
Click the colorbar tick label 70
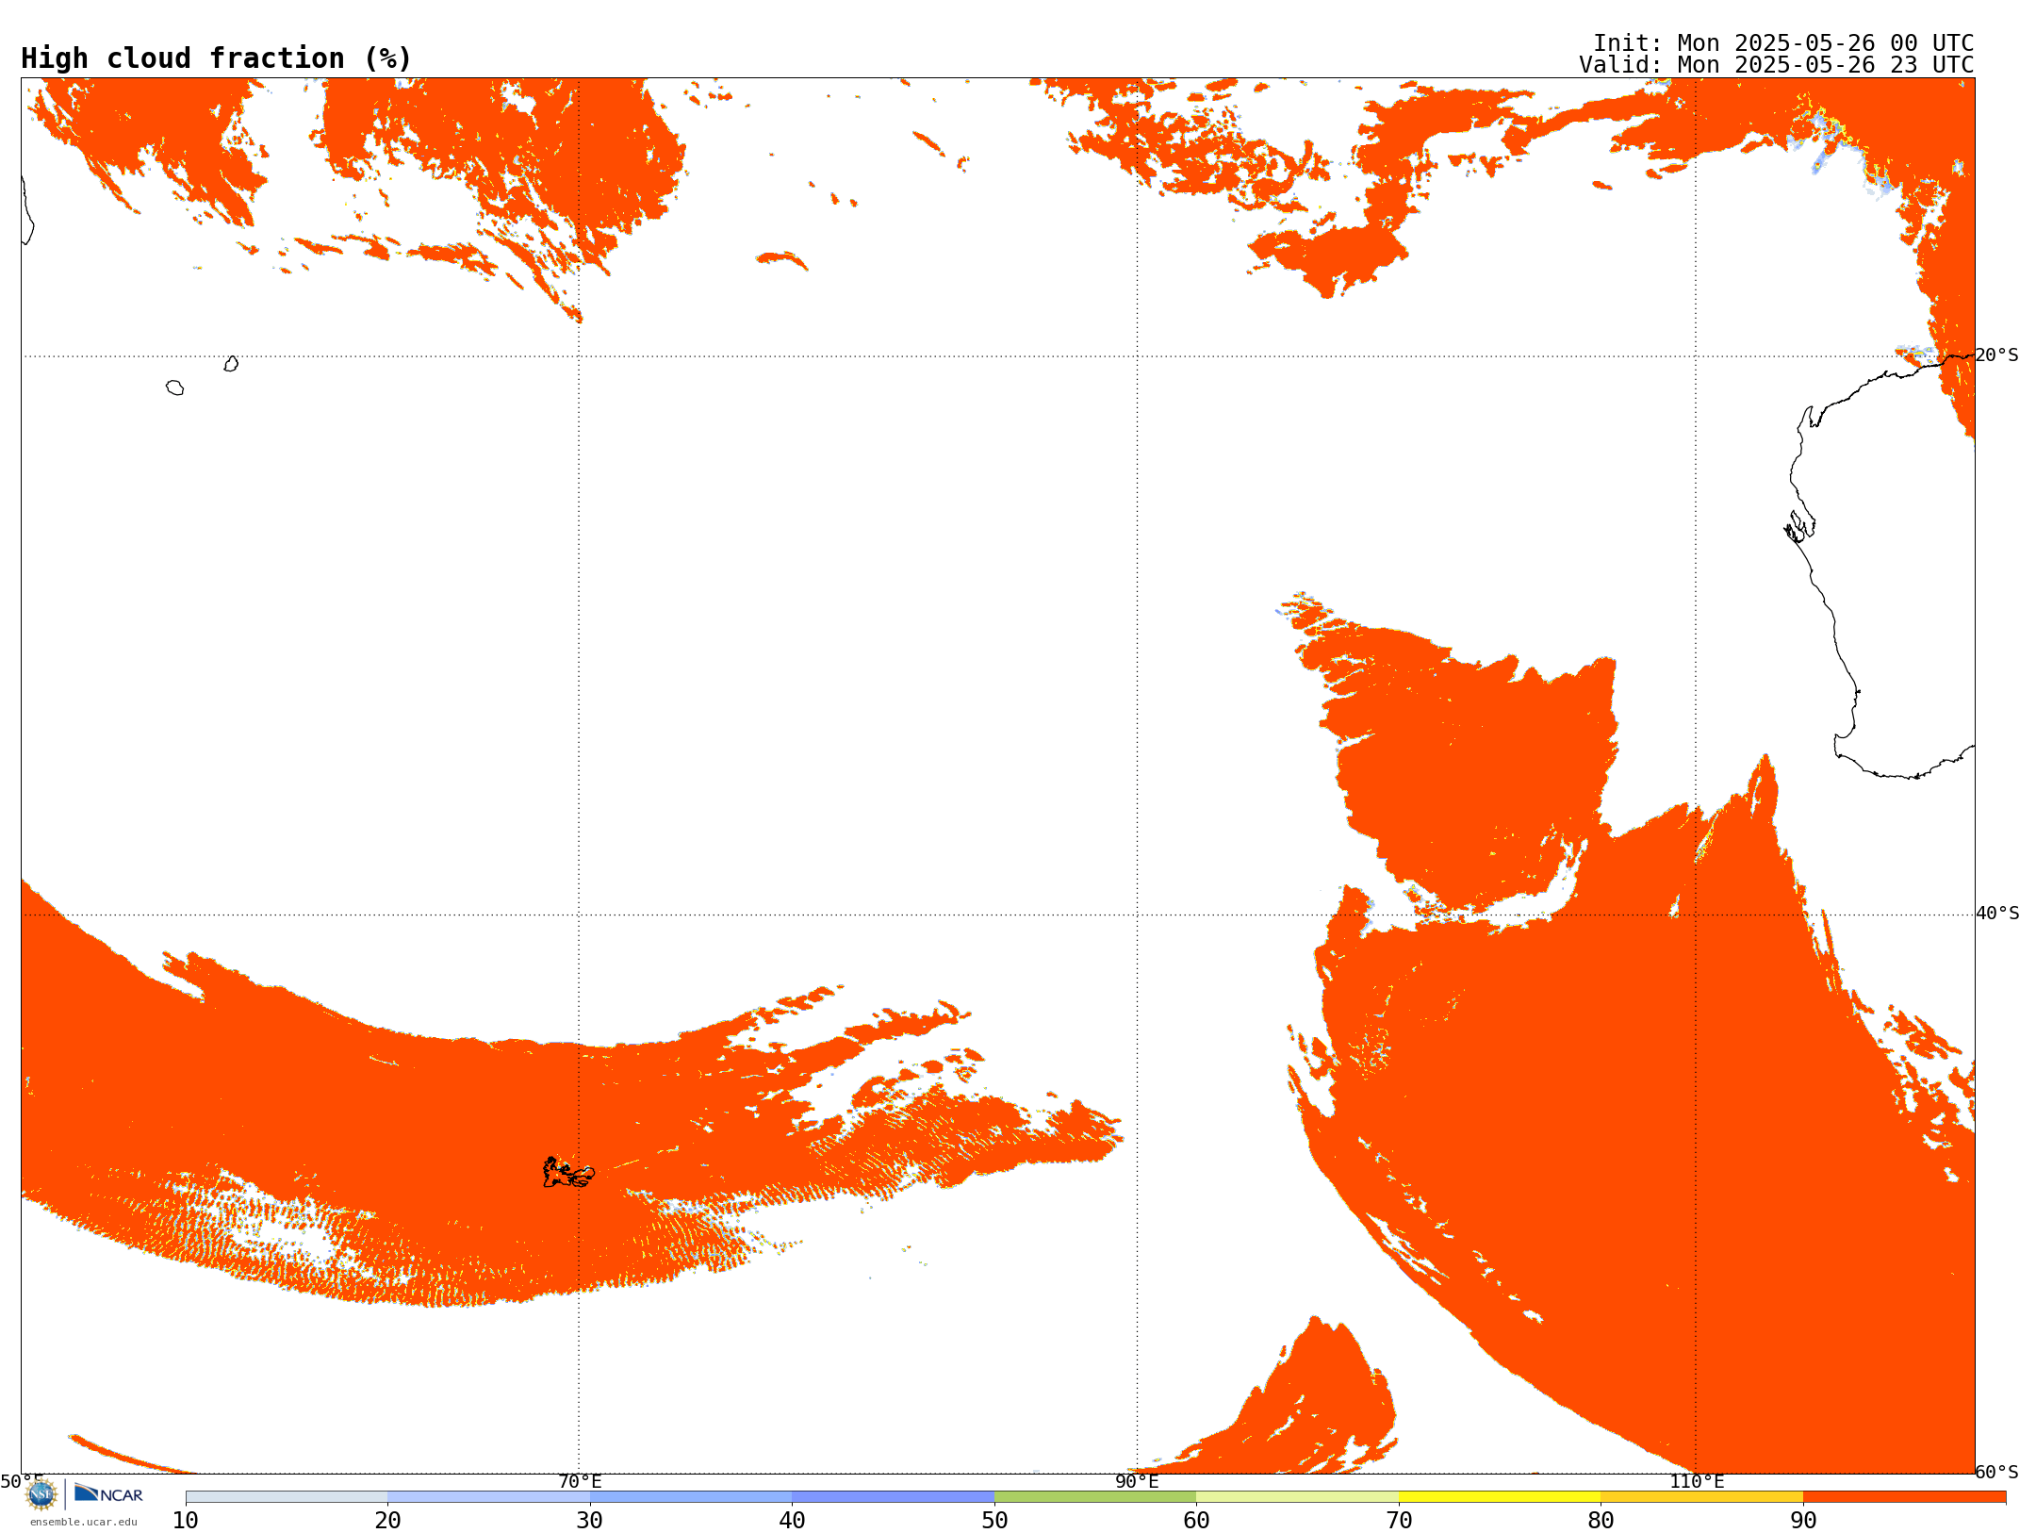1399,1521
